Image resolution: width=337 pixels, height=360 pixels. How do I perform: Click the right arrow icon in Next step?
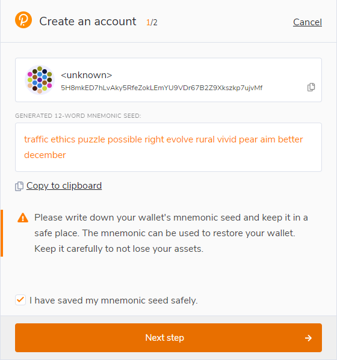point(308,338)
